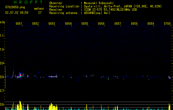The height and width of the screenshot is (110, 173).
Task: Click the 1.1 kHz frequency axis label
Action: click(x=2, y=36)
